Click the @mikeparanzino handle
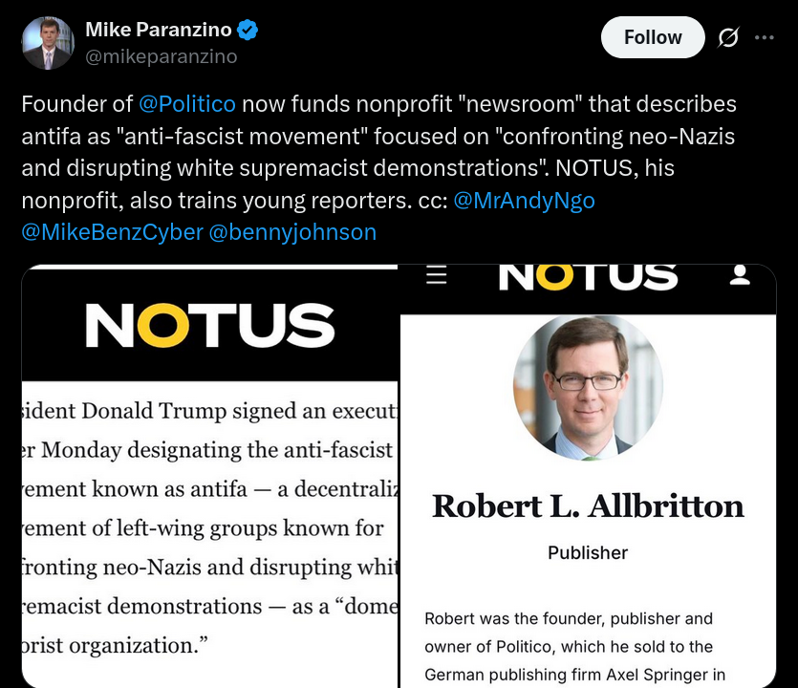 pyautogui.click(x=162, y=56)
